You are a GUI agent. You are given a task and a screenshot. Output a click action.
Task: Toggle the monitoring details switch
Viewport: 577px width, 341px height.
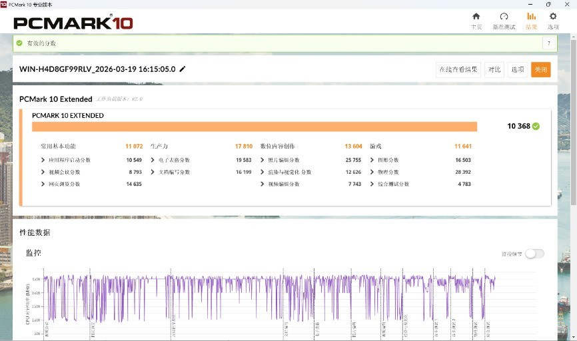point(534,254)
